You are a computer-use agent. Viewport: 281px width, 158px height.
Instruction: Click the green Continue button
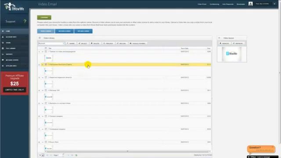[44, 18]
